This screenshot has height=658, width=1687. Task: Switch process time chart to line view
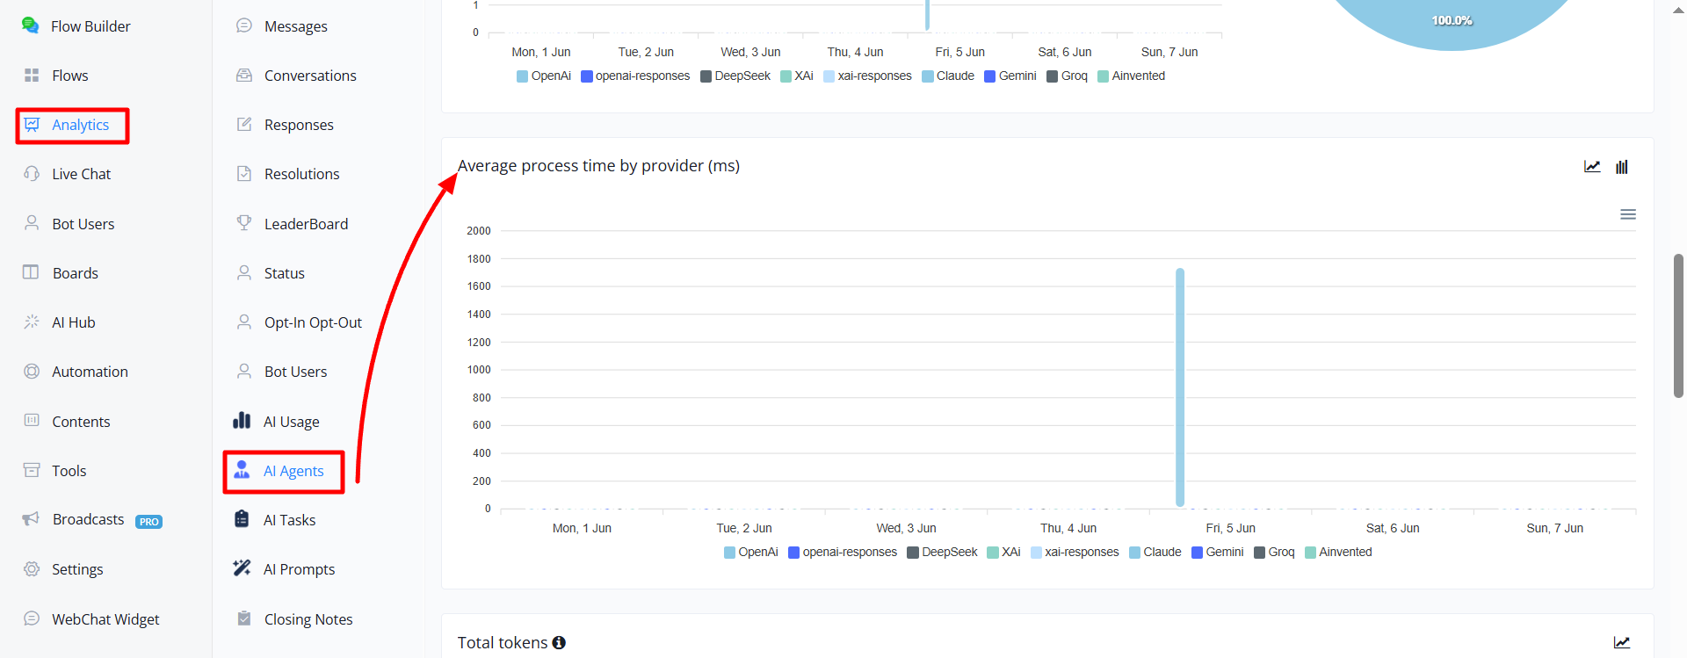click(1592, 167)
